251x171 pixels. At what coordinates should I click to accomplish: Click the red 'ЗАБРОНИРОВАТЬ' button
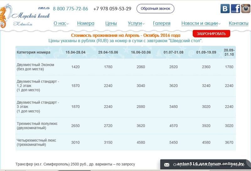(x=211, y=34)
